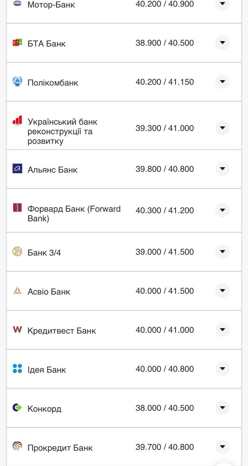Expand Український банк реконструкції та розвитку details
Screen dimensions: 248x466
(x=222, y=128)
